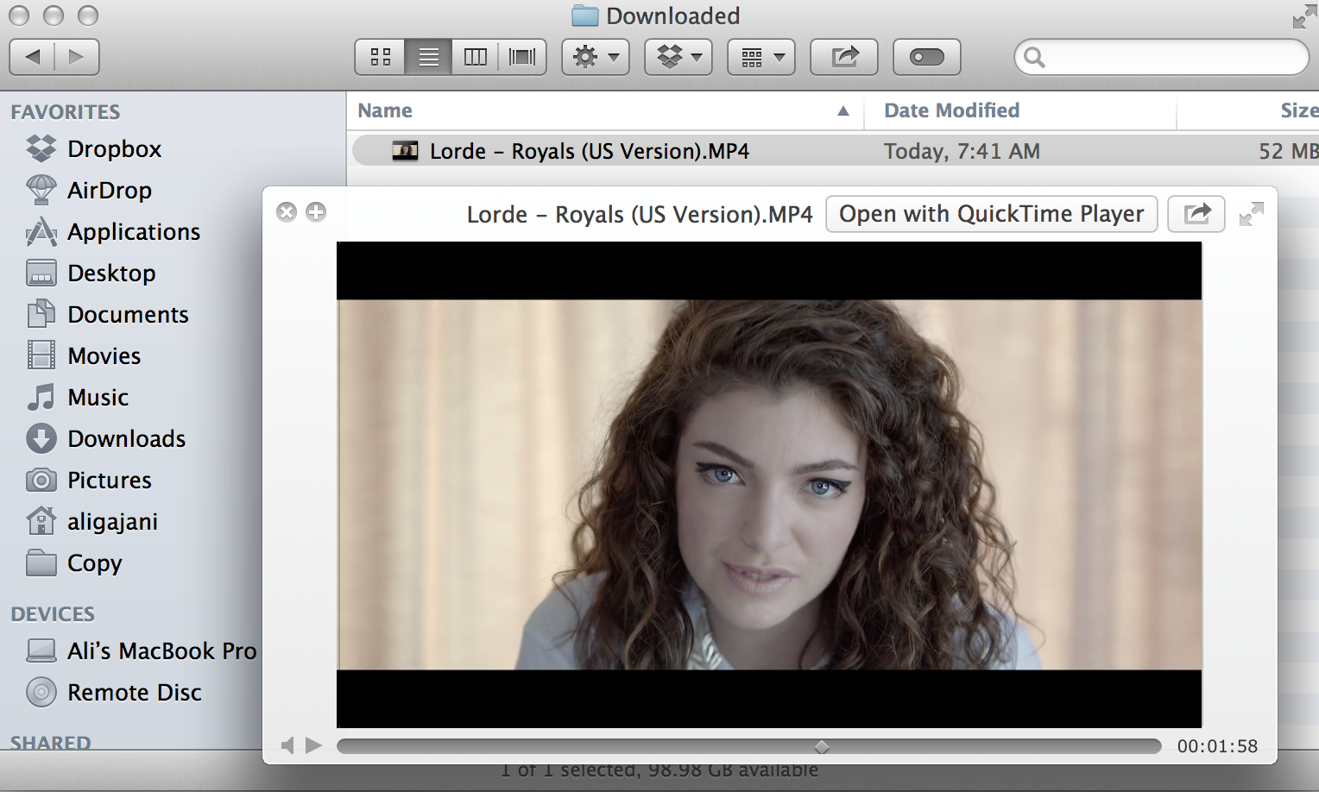This screenshot has width=1319, height=792.
Task: Click the Applications icon in sidebar
Action: click(41, 231)
